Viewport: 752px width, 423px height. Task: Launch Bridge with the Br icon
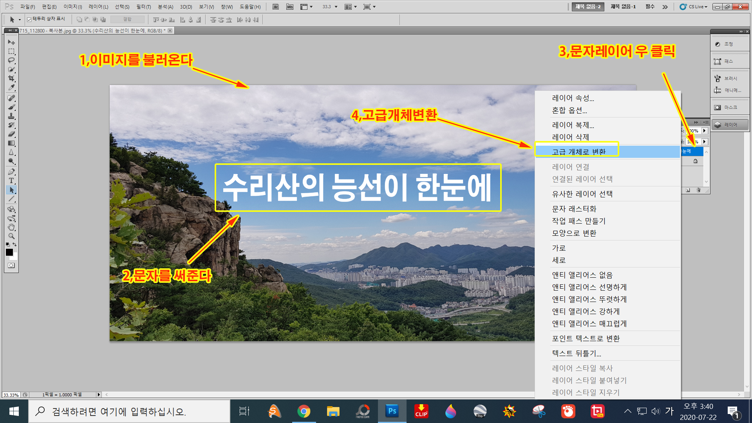[x=276, y=7]
